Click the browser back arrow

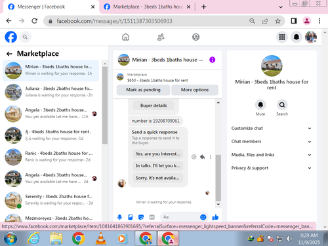pyautogui.click(x=9, y=21)
